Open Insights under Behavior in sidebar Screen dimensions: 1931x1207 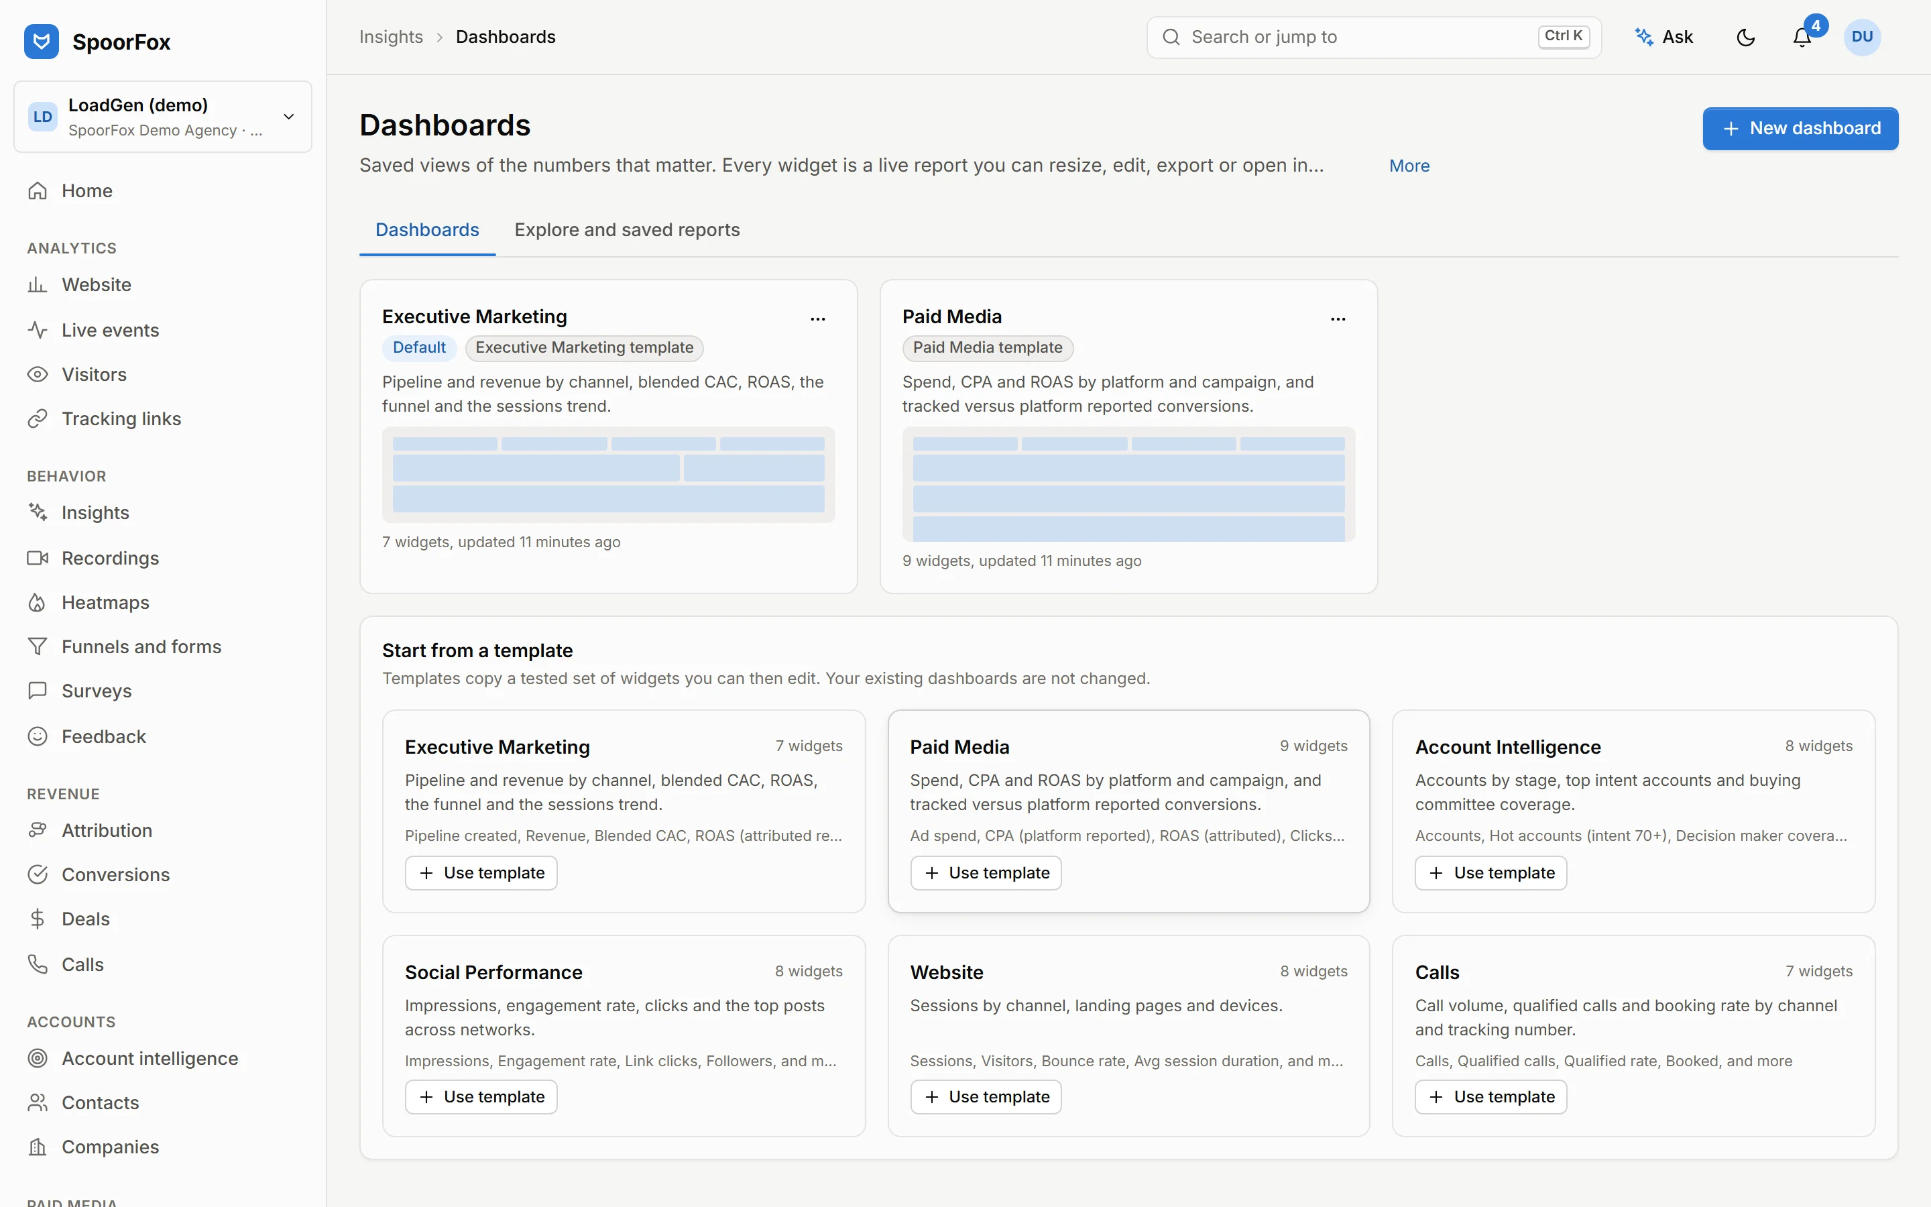pyautogui.click(x=163, y=512)
